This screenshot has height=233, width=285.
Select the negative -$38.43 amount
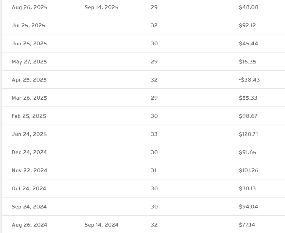pos(249,80)
